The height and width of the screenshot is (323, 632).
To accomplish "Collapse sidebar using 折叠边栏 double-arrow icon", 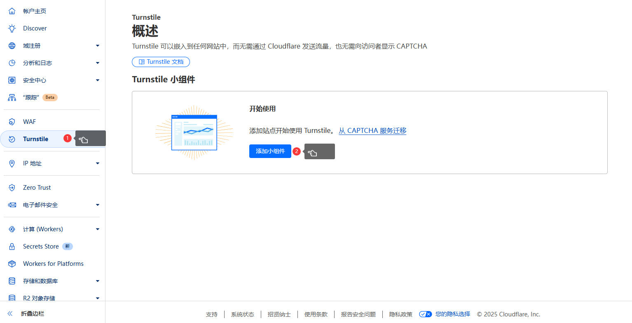I will (x=10, y=314).
